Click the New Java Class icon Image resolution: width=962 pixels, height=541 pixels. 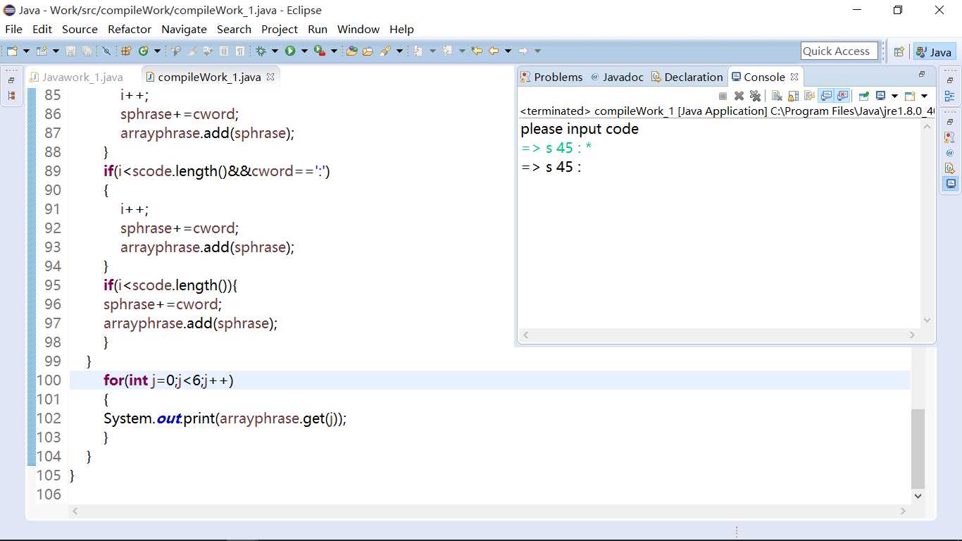[144, 51]
